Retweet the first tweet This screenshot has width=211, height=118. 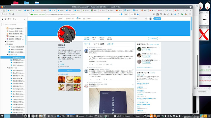(x=97, y=65)
